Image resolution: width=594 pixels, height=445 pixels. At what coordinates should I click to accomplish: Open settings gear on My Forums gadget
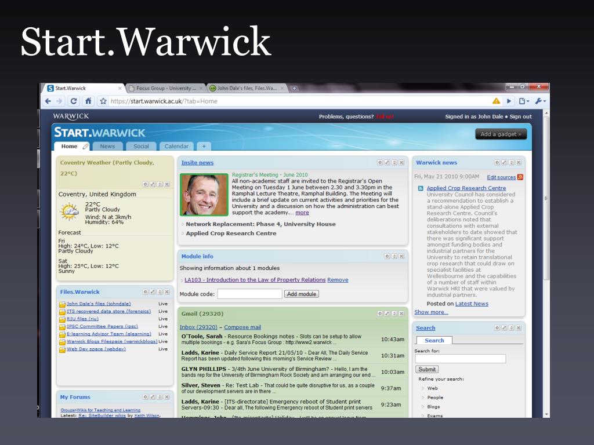[146, 397]
